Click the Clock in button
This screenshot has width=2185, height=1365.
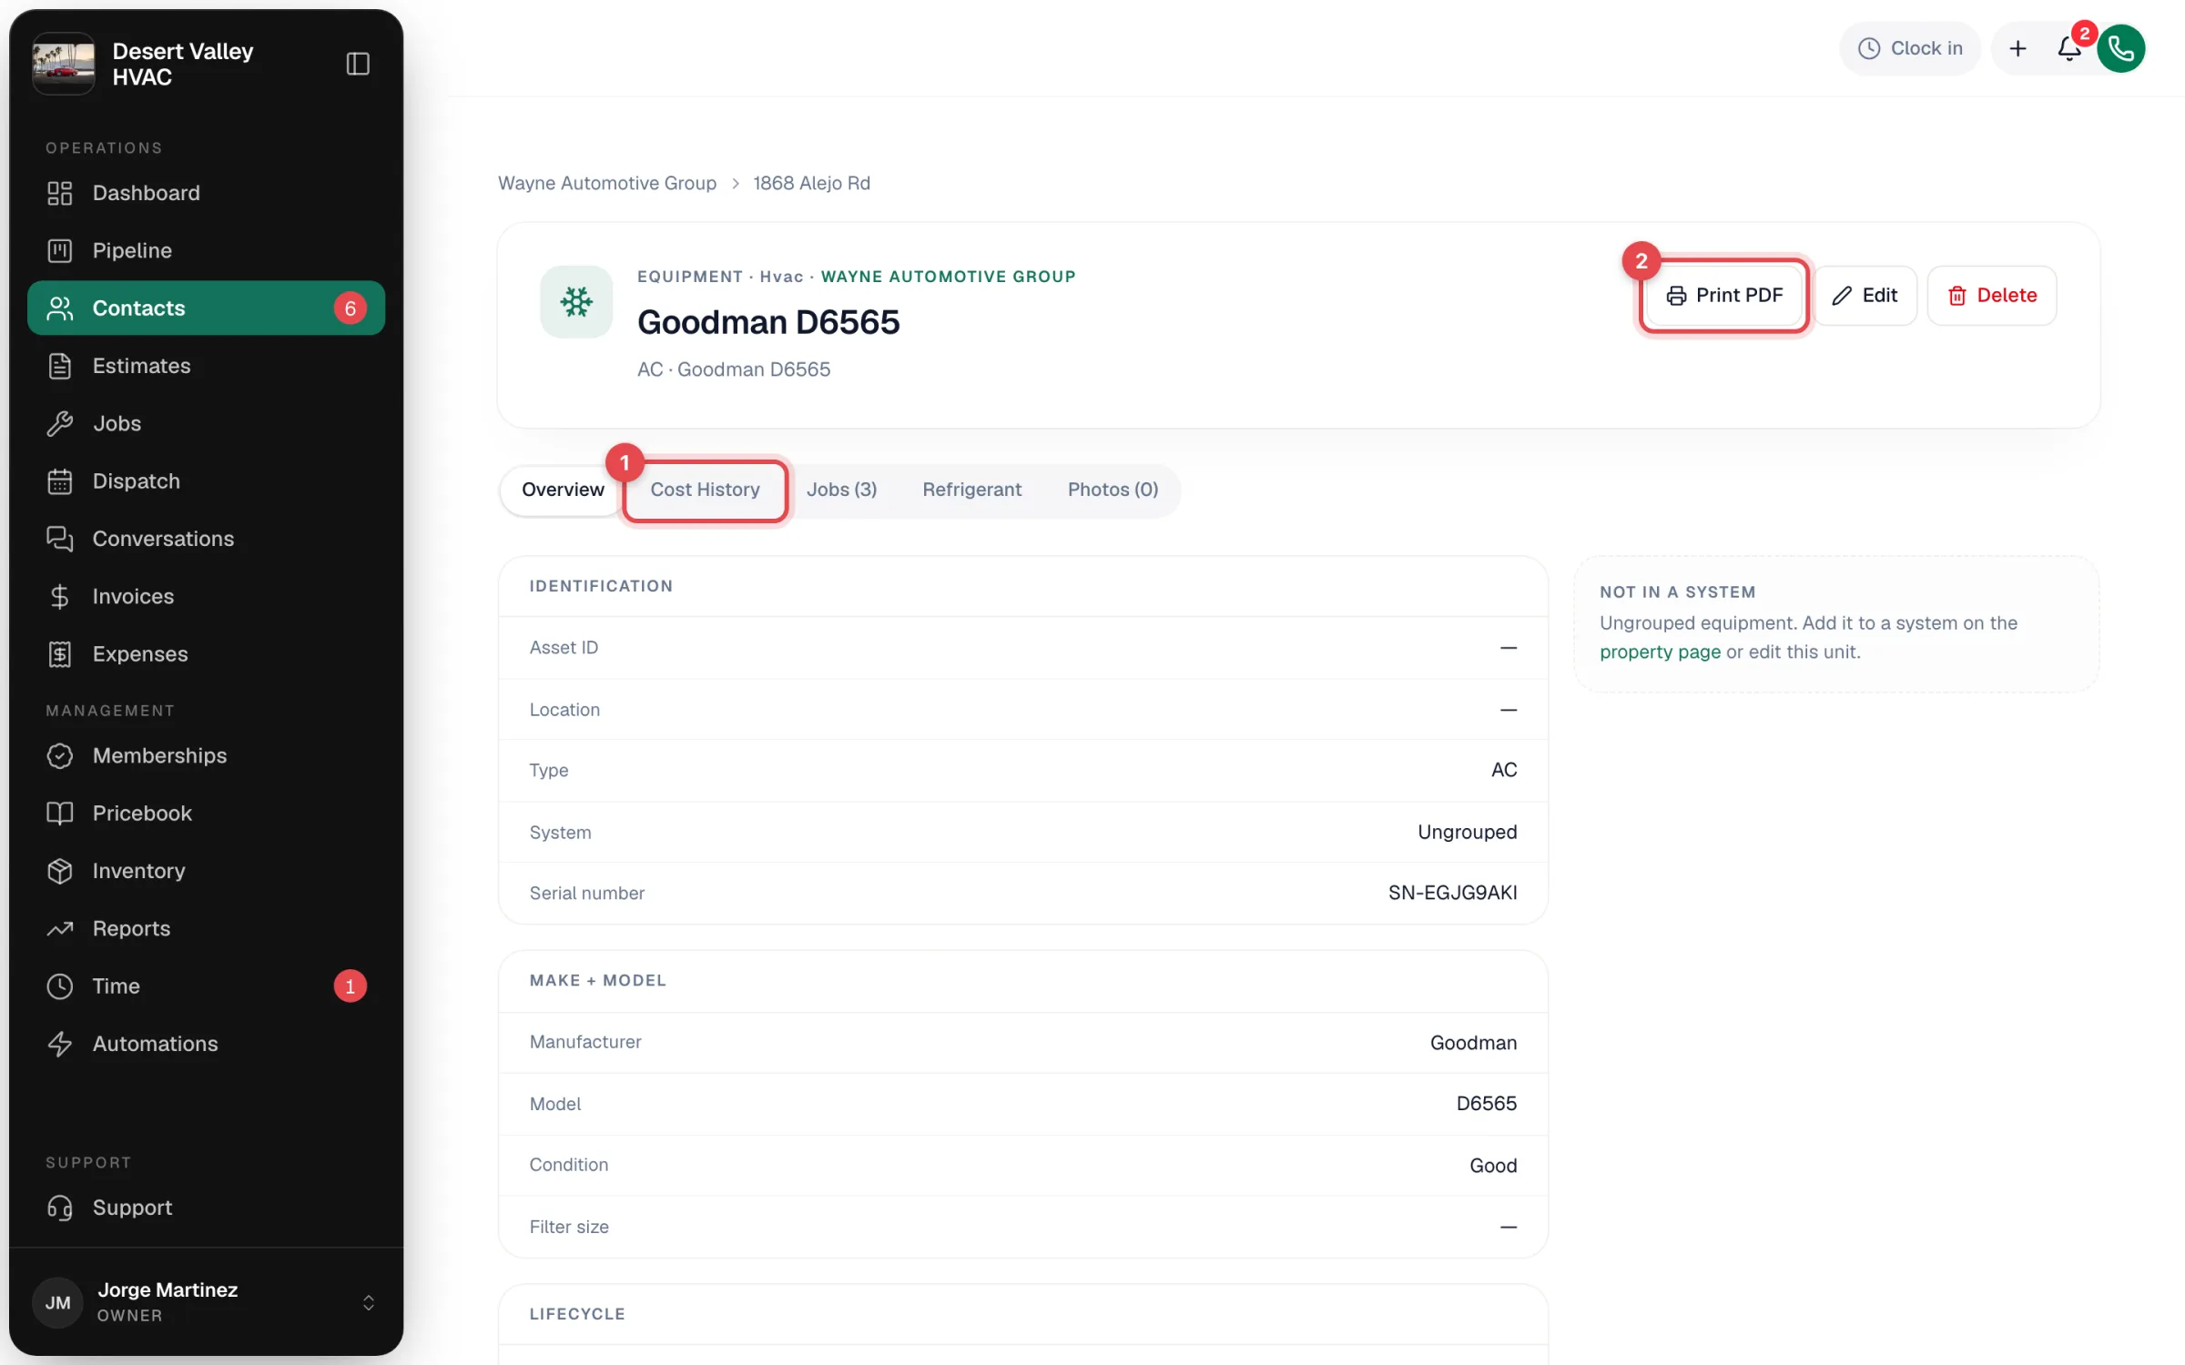1910,49
